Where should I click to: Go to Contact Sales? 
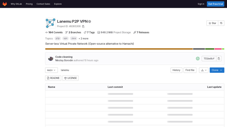pos(43,4)
